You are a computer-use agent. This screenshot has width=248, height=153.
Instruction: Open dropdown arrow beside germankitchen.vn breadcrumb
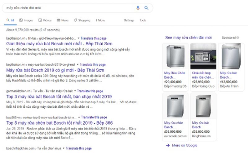point(75,91)
